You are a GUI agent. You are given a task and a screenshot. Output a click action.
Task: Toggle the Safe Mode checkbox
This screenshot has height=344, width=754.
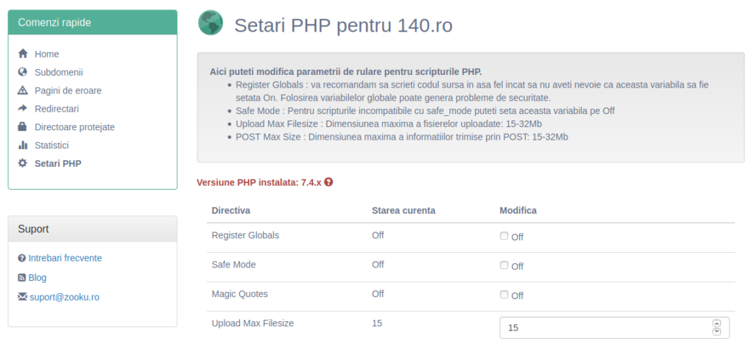pyautogui.click(x=504, y=265)
